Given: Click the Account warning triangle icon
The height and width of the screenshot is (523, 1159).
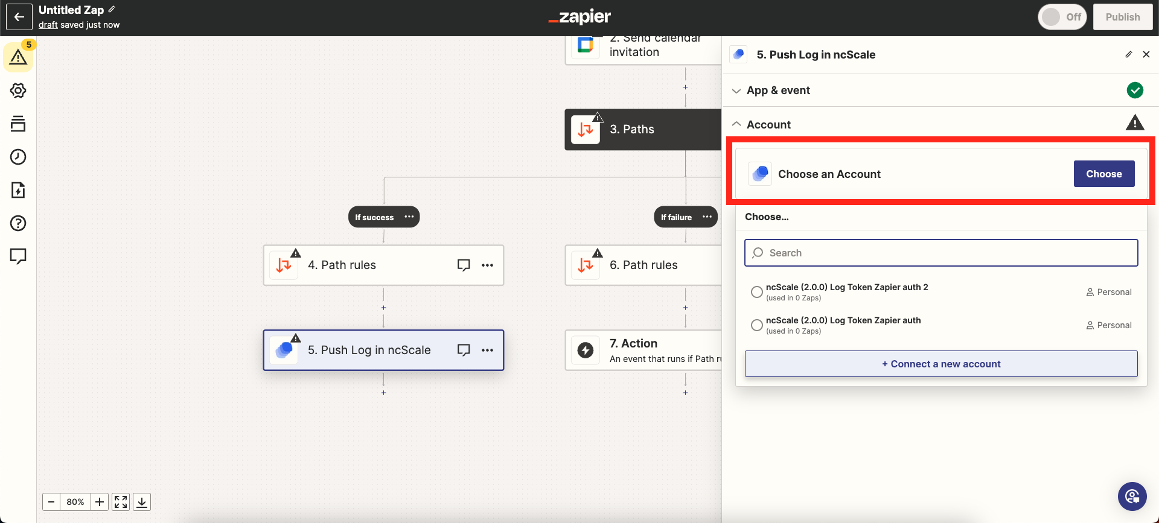Looking at the screenshot, I should coord(1135,123).
